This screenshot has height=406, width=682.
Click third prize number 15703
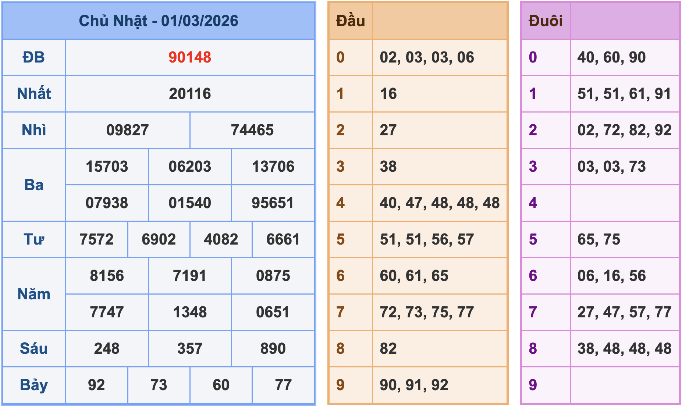(107, 167)
